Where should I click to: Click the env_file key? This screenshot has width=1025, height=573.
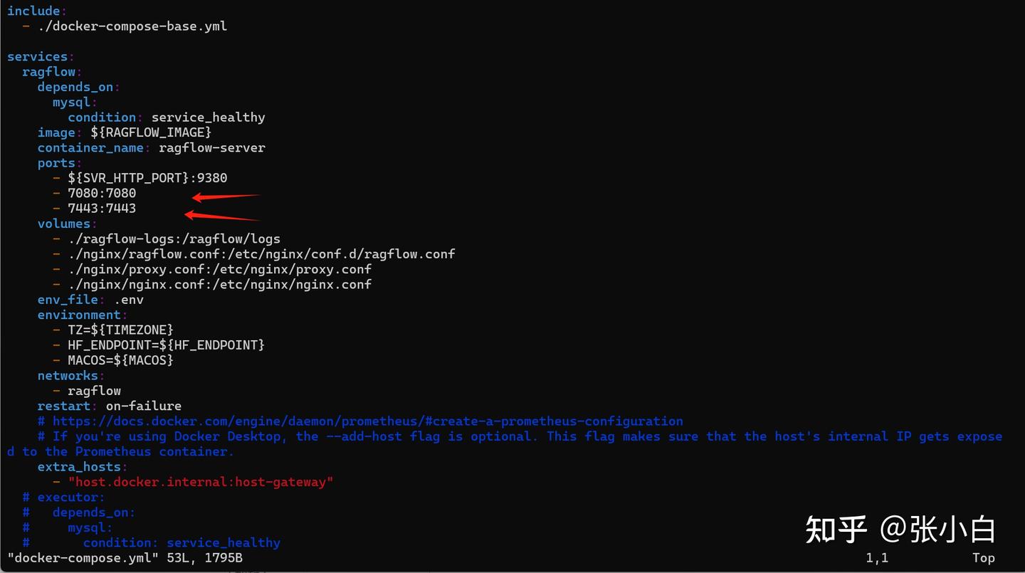coord(68,300)
